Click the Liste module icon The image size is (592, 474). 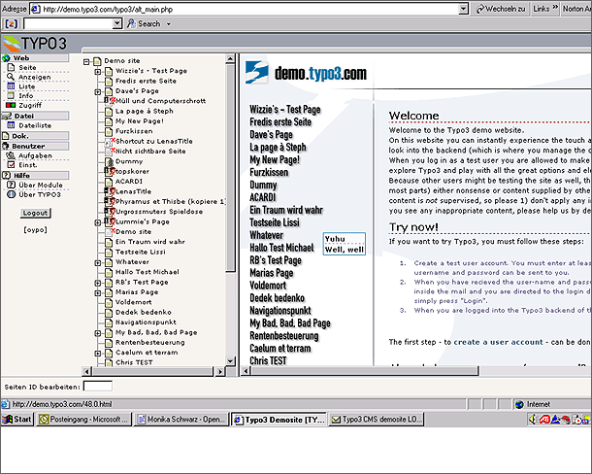tap(11, 86)
